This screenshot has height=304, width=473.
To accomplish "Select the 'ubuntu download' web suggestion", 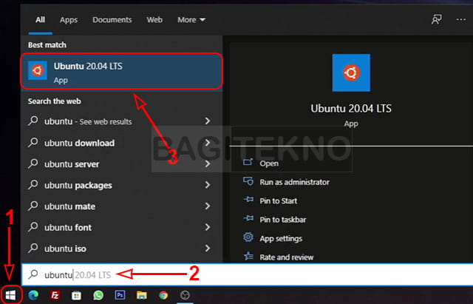I will pos(121,143).
